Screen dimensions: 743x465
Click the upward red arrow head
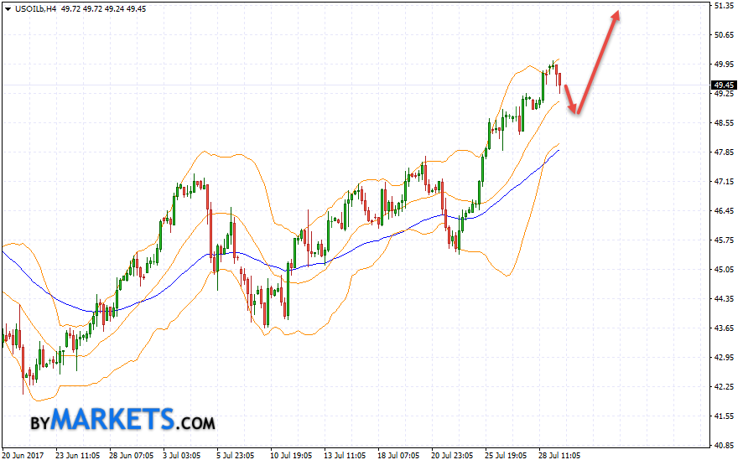tap(616, 15)
